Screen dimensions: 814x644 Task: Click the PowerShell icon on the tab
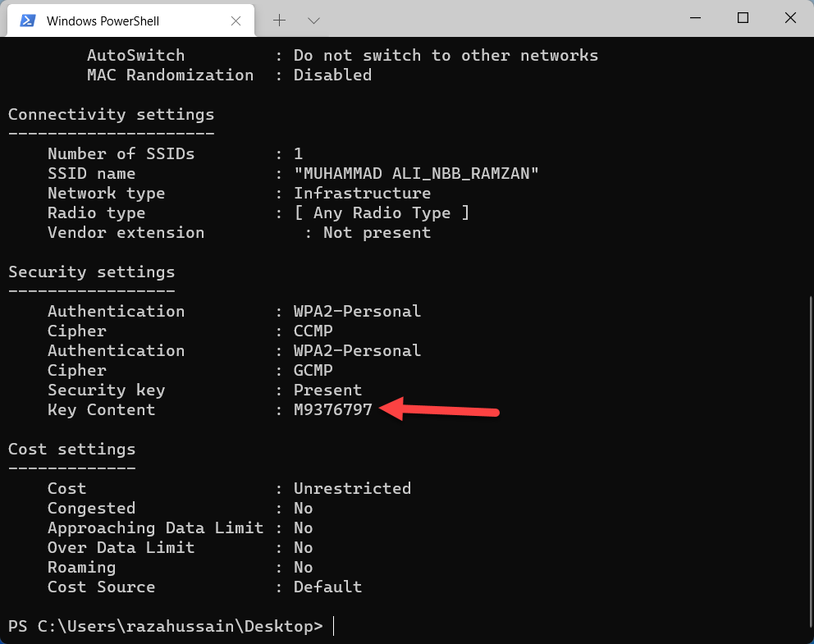pyautogui.click(x=27, y=20)
